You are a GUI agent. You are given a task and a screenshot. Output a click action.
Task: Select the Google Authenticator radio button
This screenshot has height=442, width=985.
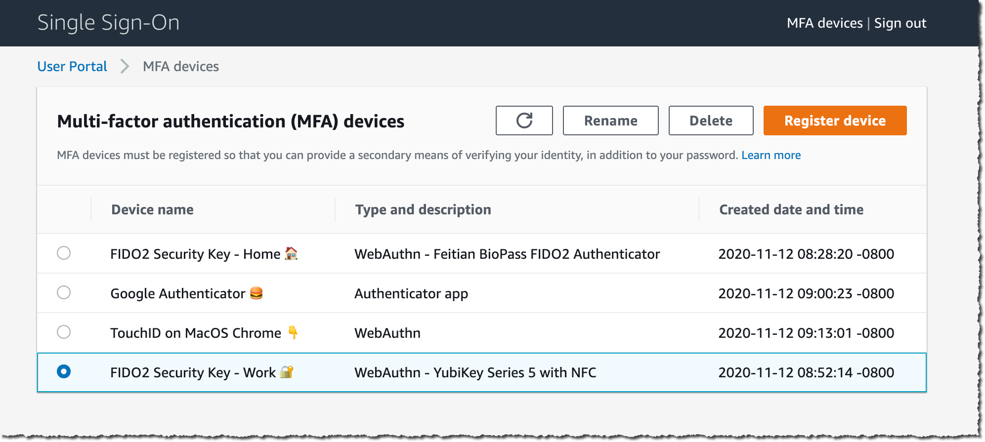(x=64, y=292)
